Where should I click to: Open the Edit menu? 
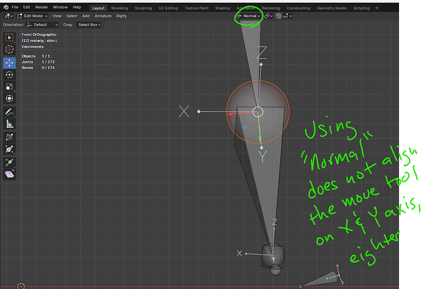tap(27, 7)
